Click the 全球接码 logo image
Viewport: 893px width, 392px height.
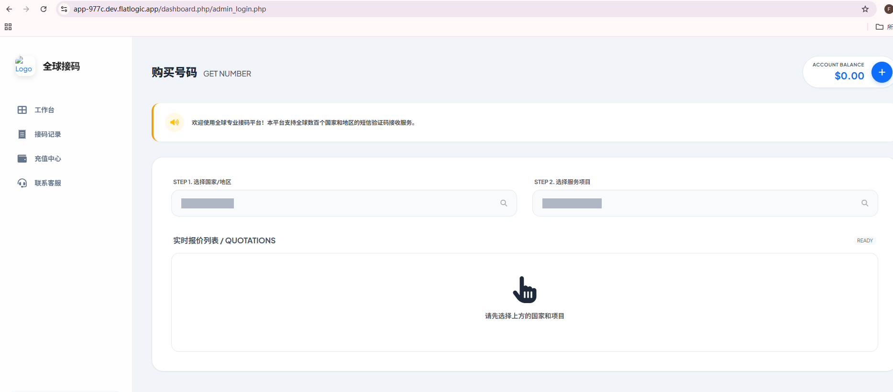(x=24, y=65)
